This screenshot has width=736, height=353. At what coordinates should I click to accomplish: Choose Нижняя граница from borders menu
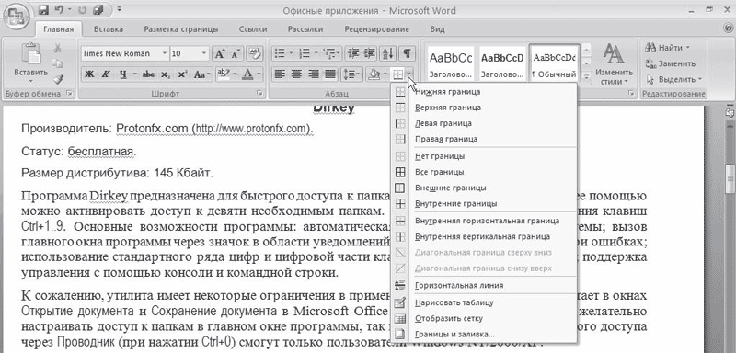(484, 92)
